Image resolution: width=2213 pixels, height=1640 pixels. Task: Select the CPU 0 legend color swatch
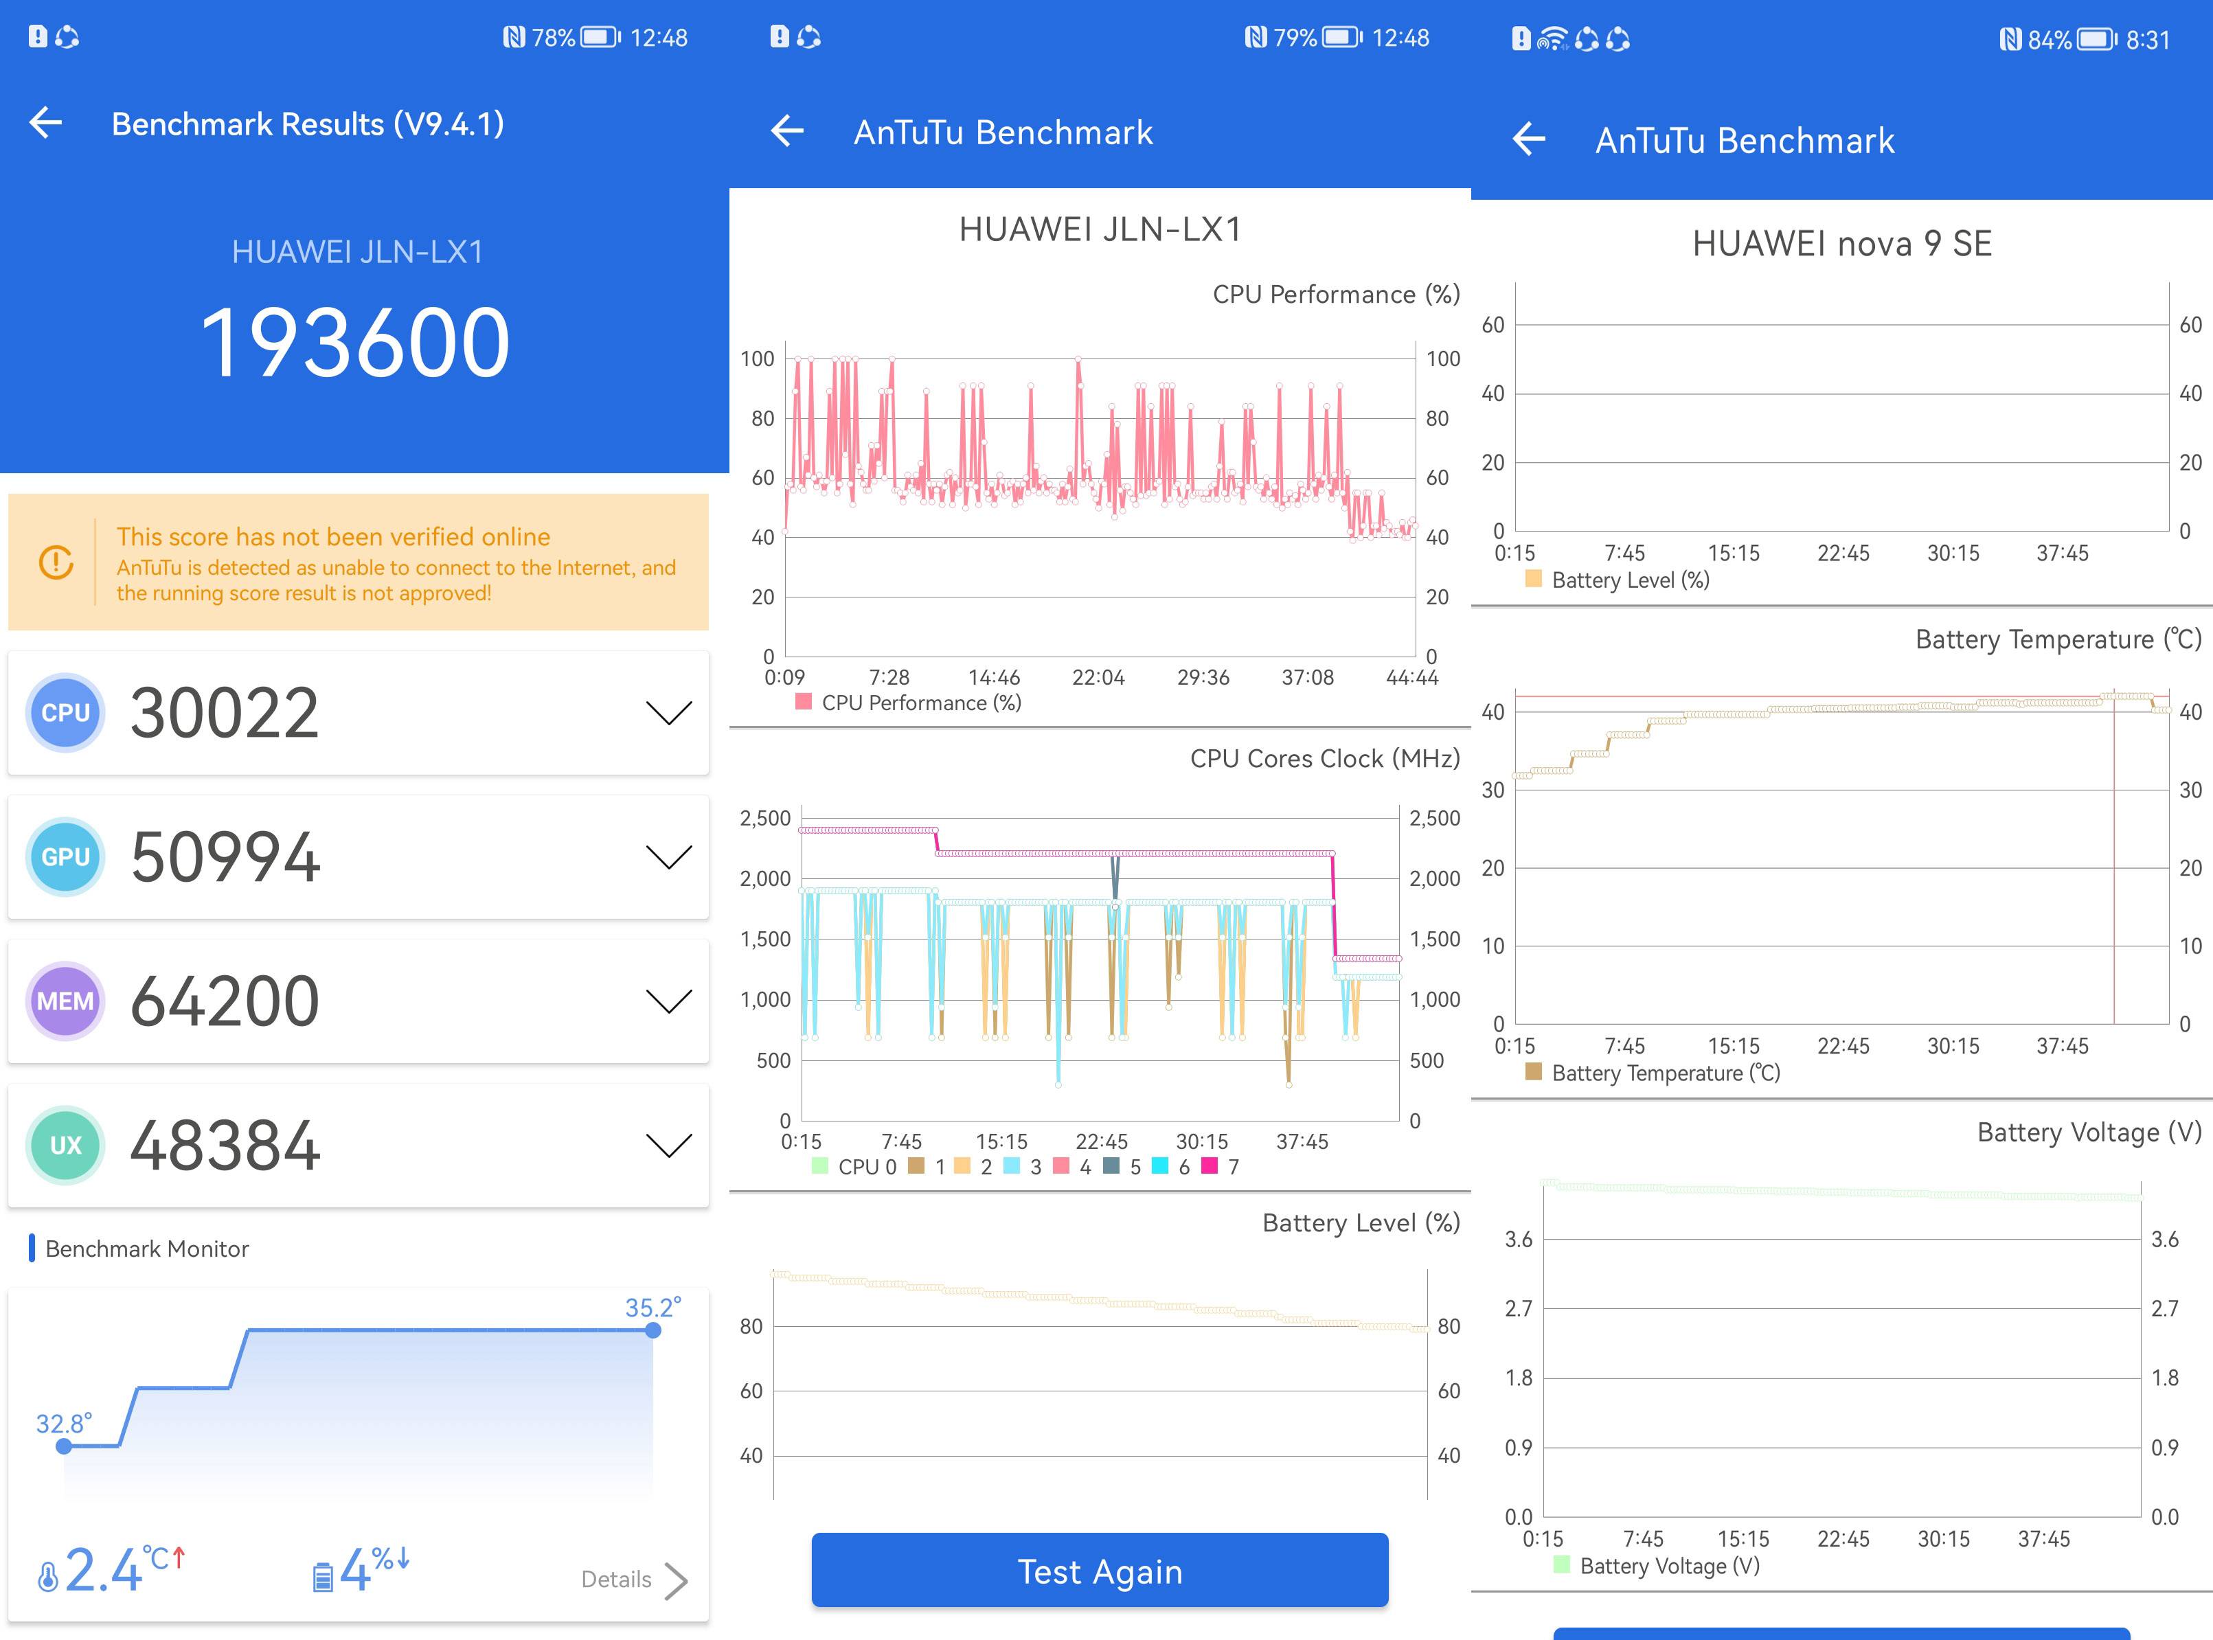click(x=819, y=1165)
